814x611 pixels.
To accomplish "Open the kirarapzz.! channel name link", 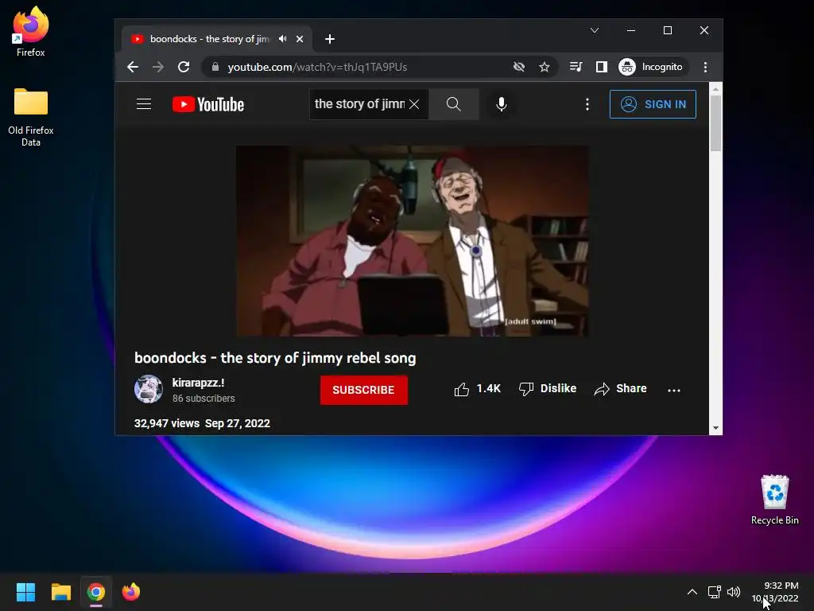I will 198,383.
